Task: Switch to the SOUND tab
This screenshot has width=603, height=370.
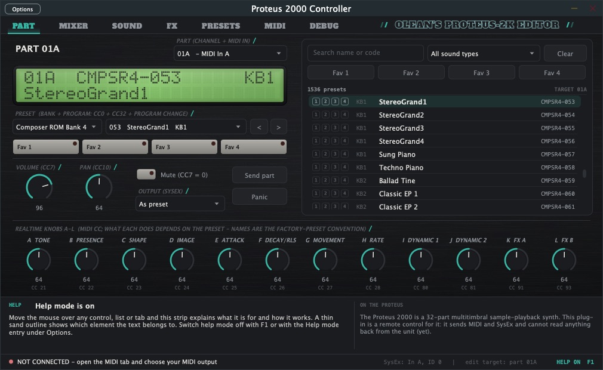Action: (127, 26)
